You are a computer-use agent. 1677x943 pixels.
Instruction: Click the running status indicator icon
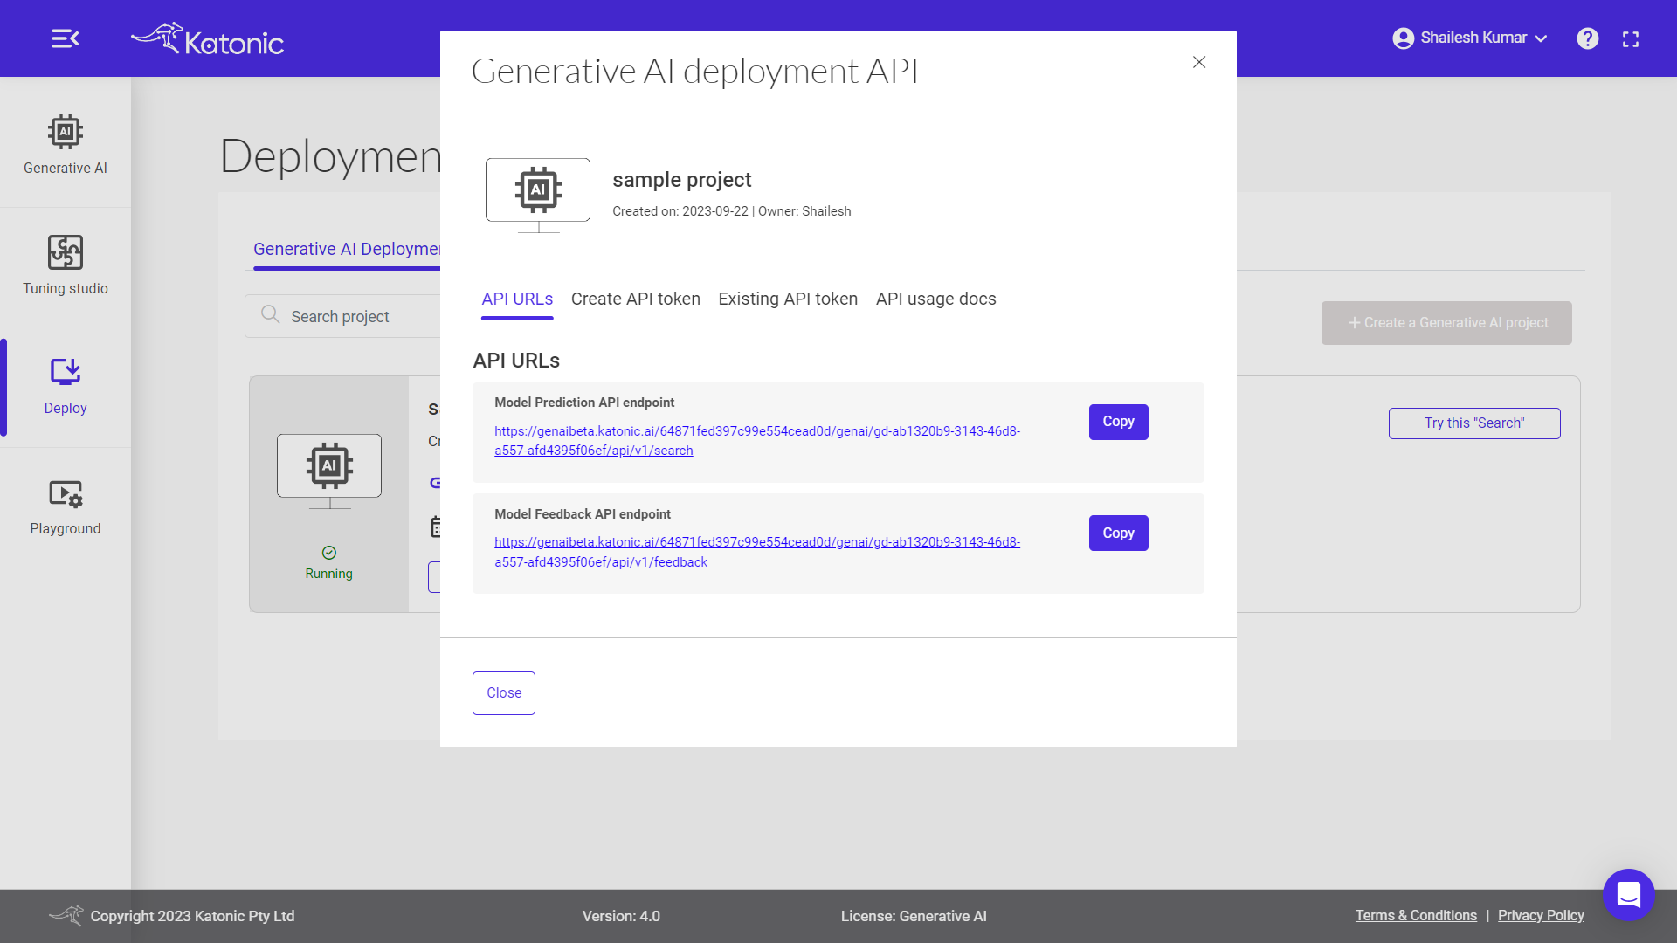coord(329,553)
